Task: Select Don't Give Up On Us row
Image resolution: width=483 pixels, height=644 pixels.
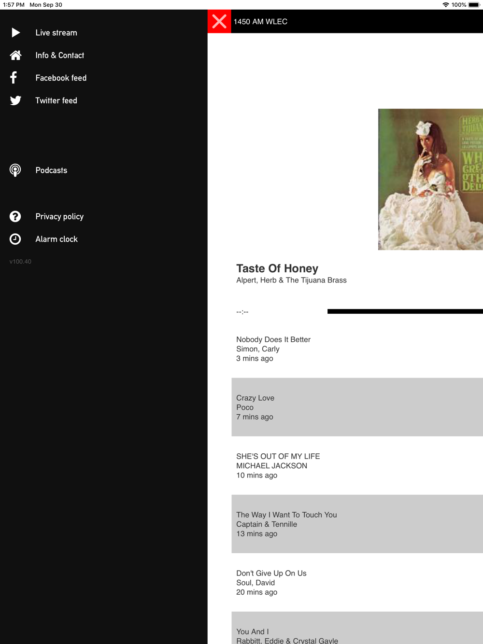Action: click(357, 582)
